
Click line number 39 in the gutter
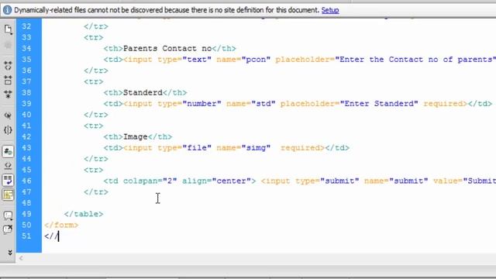pyautogui.click(x=26, y=104)
